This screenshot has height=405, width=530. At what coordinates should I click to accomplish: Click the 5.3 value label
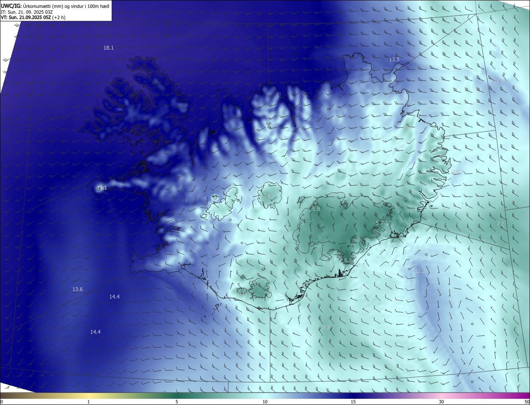coord(348,260)
